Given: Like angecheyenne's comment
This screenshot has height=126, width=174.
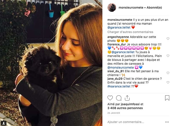Looking at the screenshot, I should click(168, 39).
